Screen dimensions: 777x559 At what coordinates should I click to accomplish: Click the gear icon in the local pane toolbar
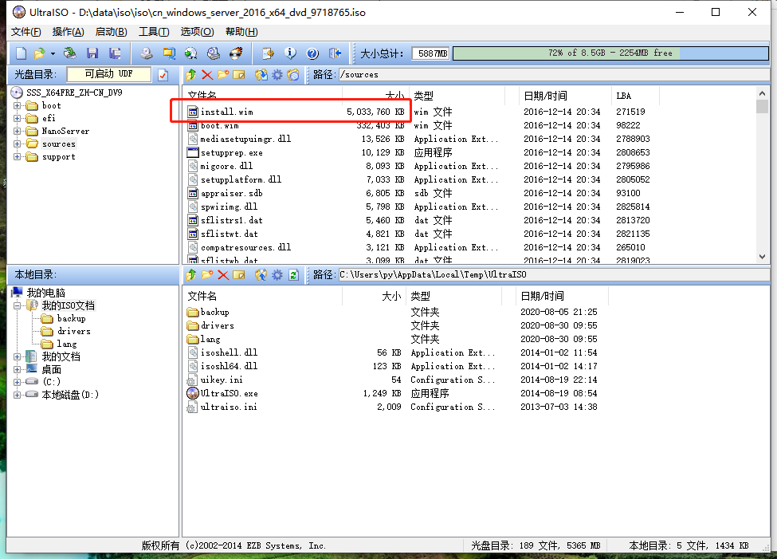277,275
